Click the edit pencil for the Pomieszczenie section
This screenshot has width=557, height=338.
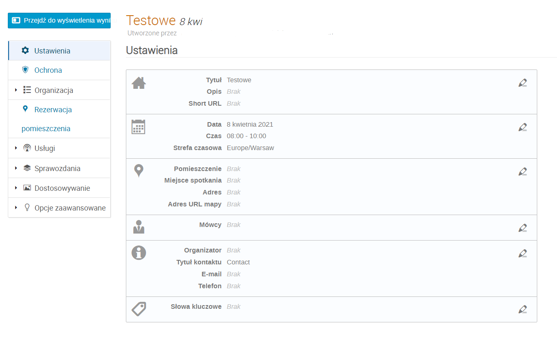tap(522, 172)
